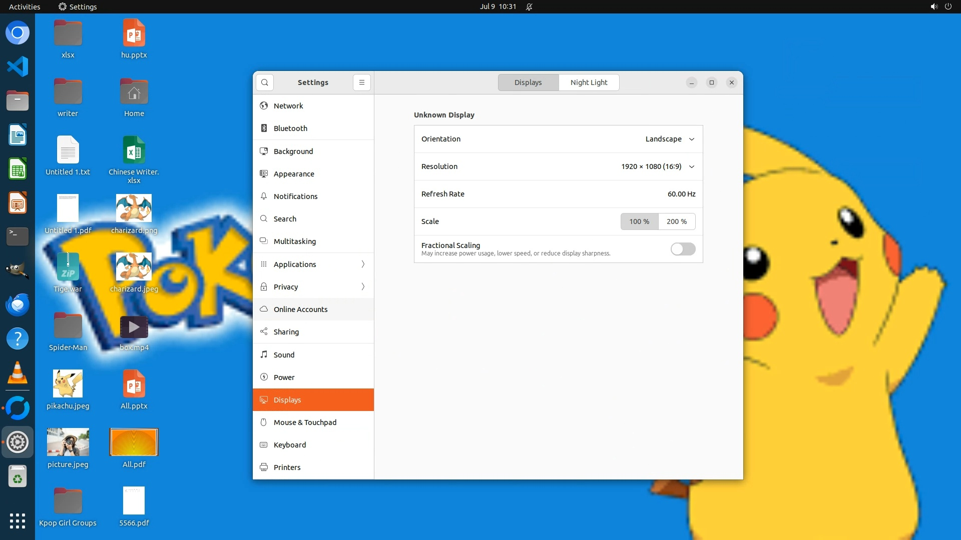Open the Notifications settings panel
The height and width of the screenshot is (540, 961).
point(295,196)
